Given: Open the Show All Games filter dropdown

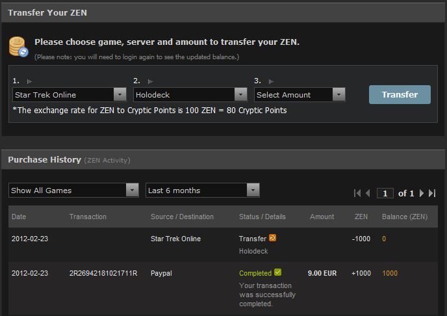Looking at the screenshot, I should 73,191.
